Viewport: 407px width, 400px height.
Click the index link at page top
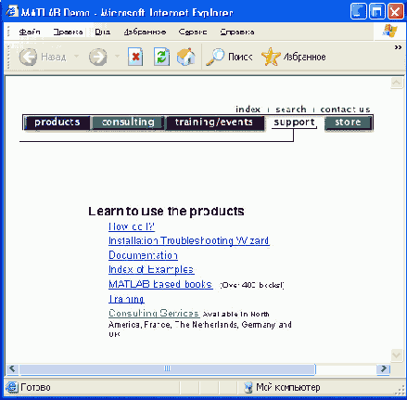248,110
